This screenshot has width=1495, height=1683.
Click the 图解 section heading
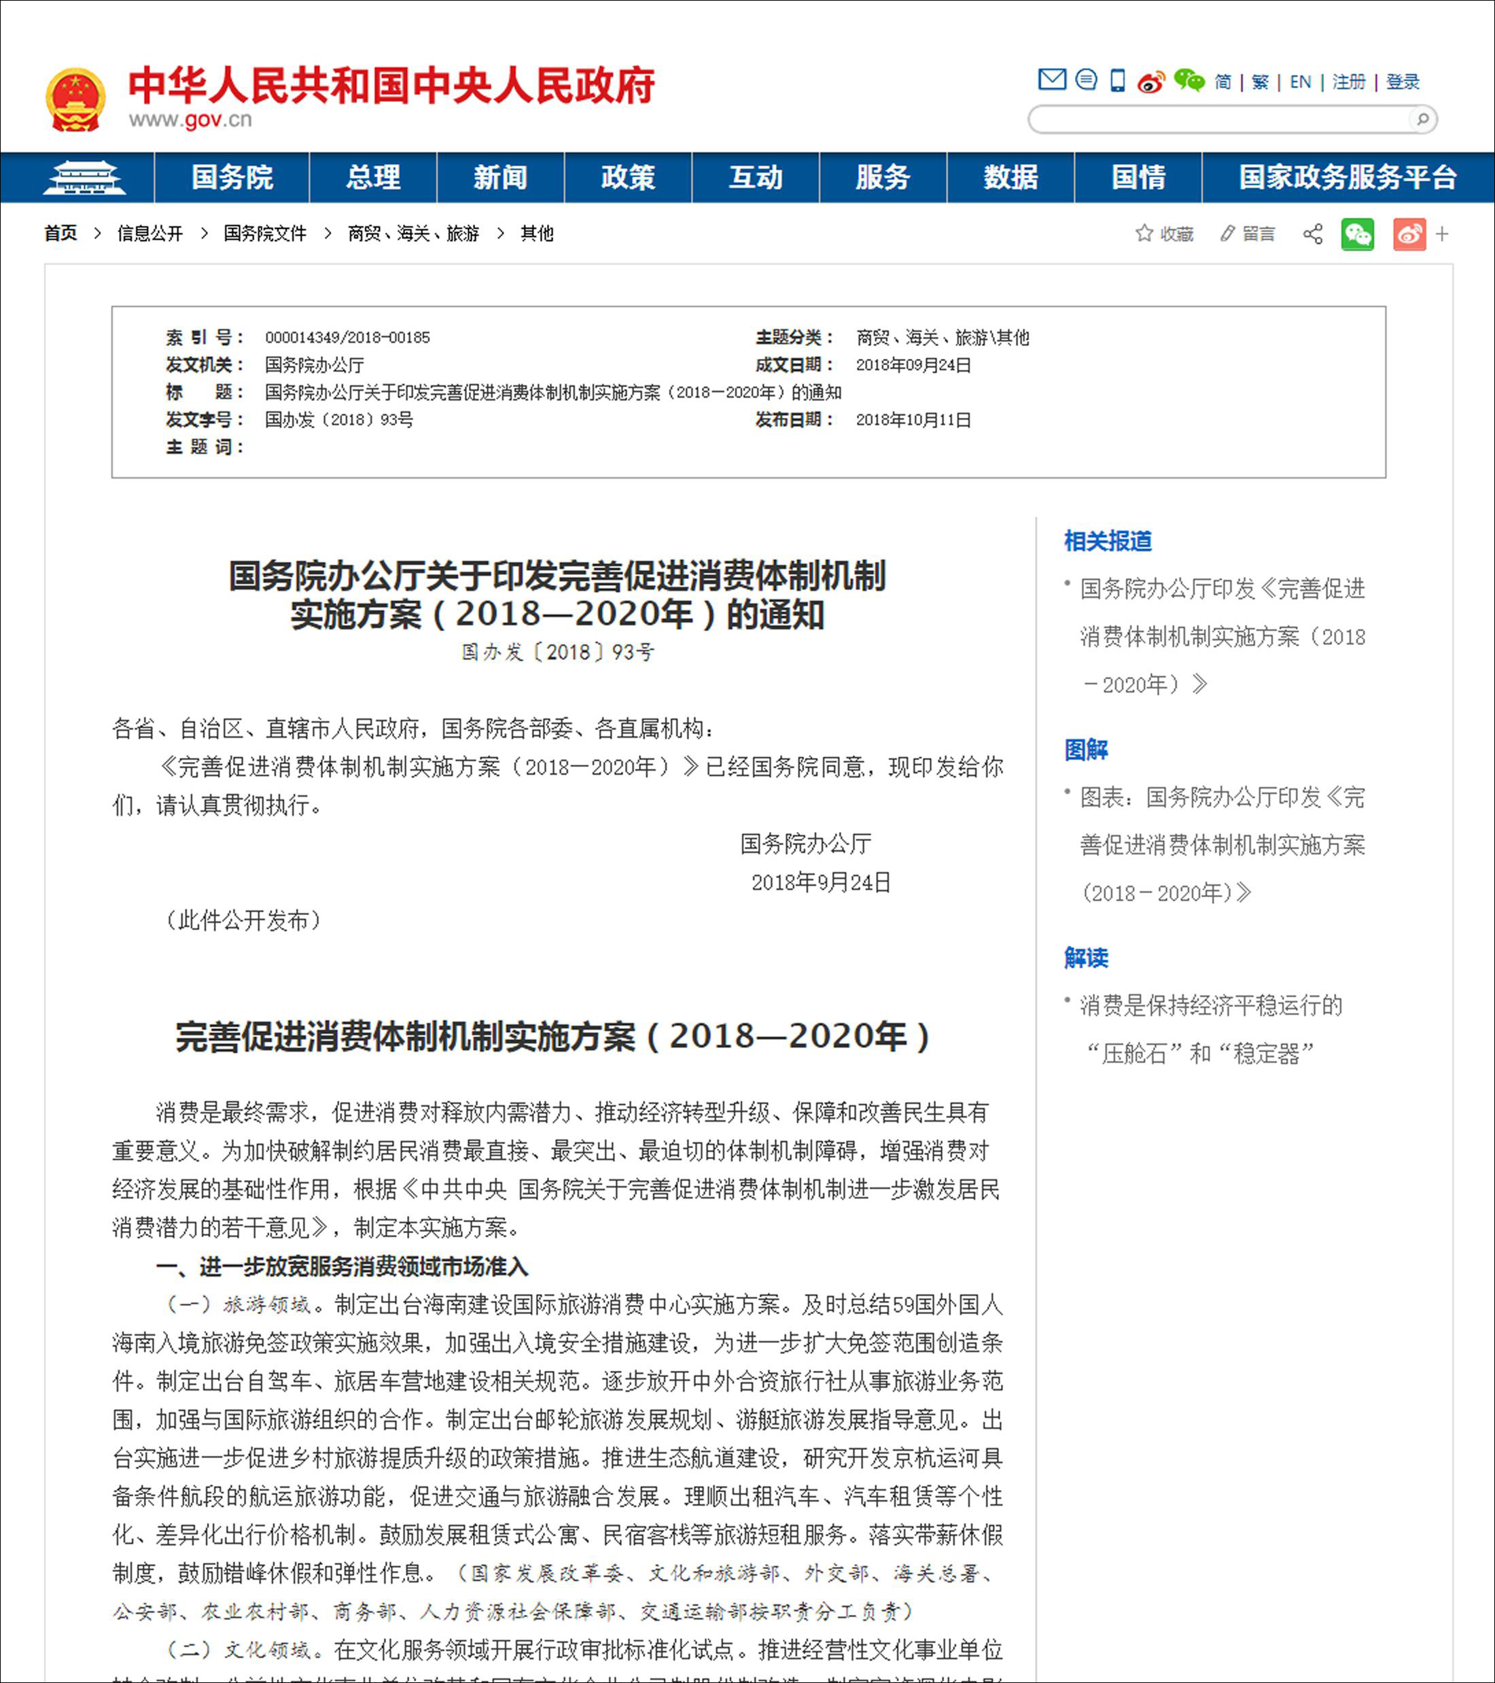point(1086,749)
